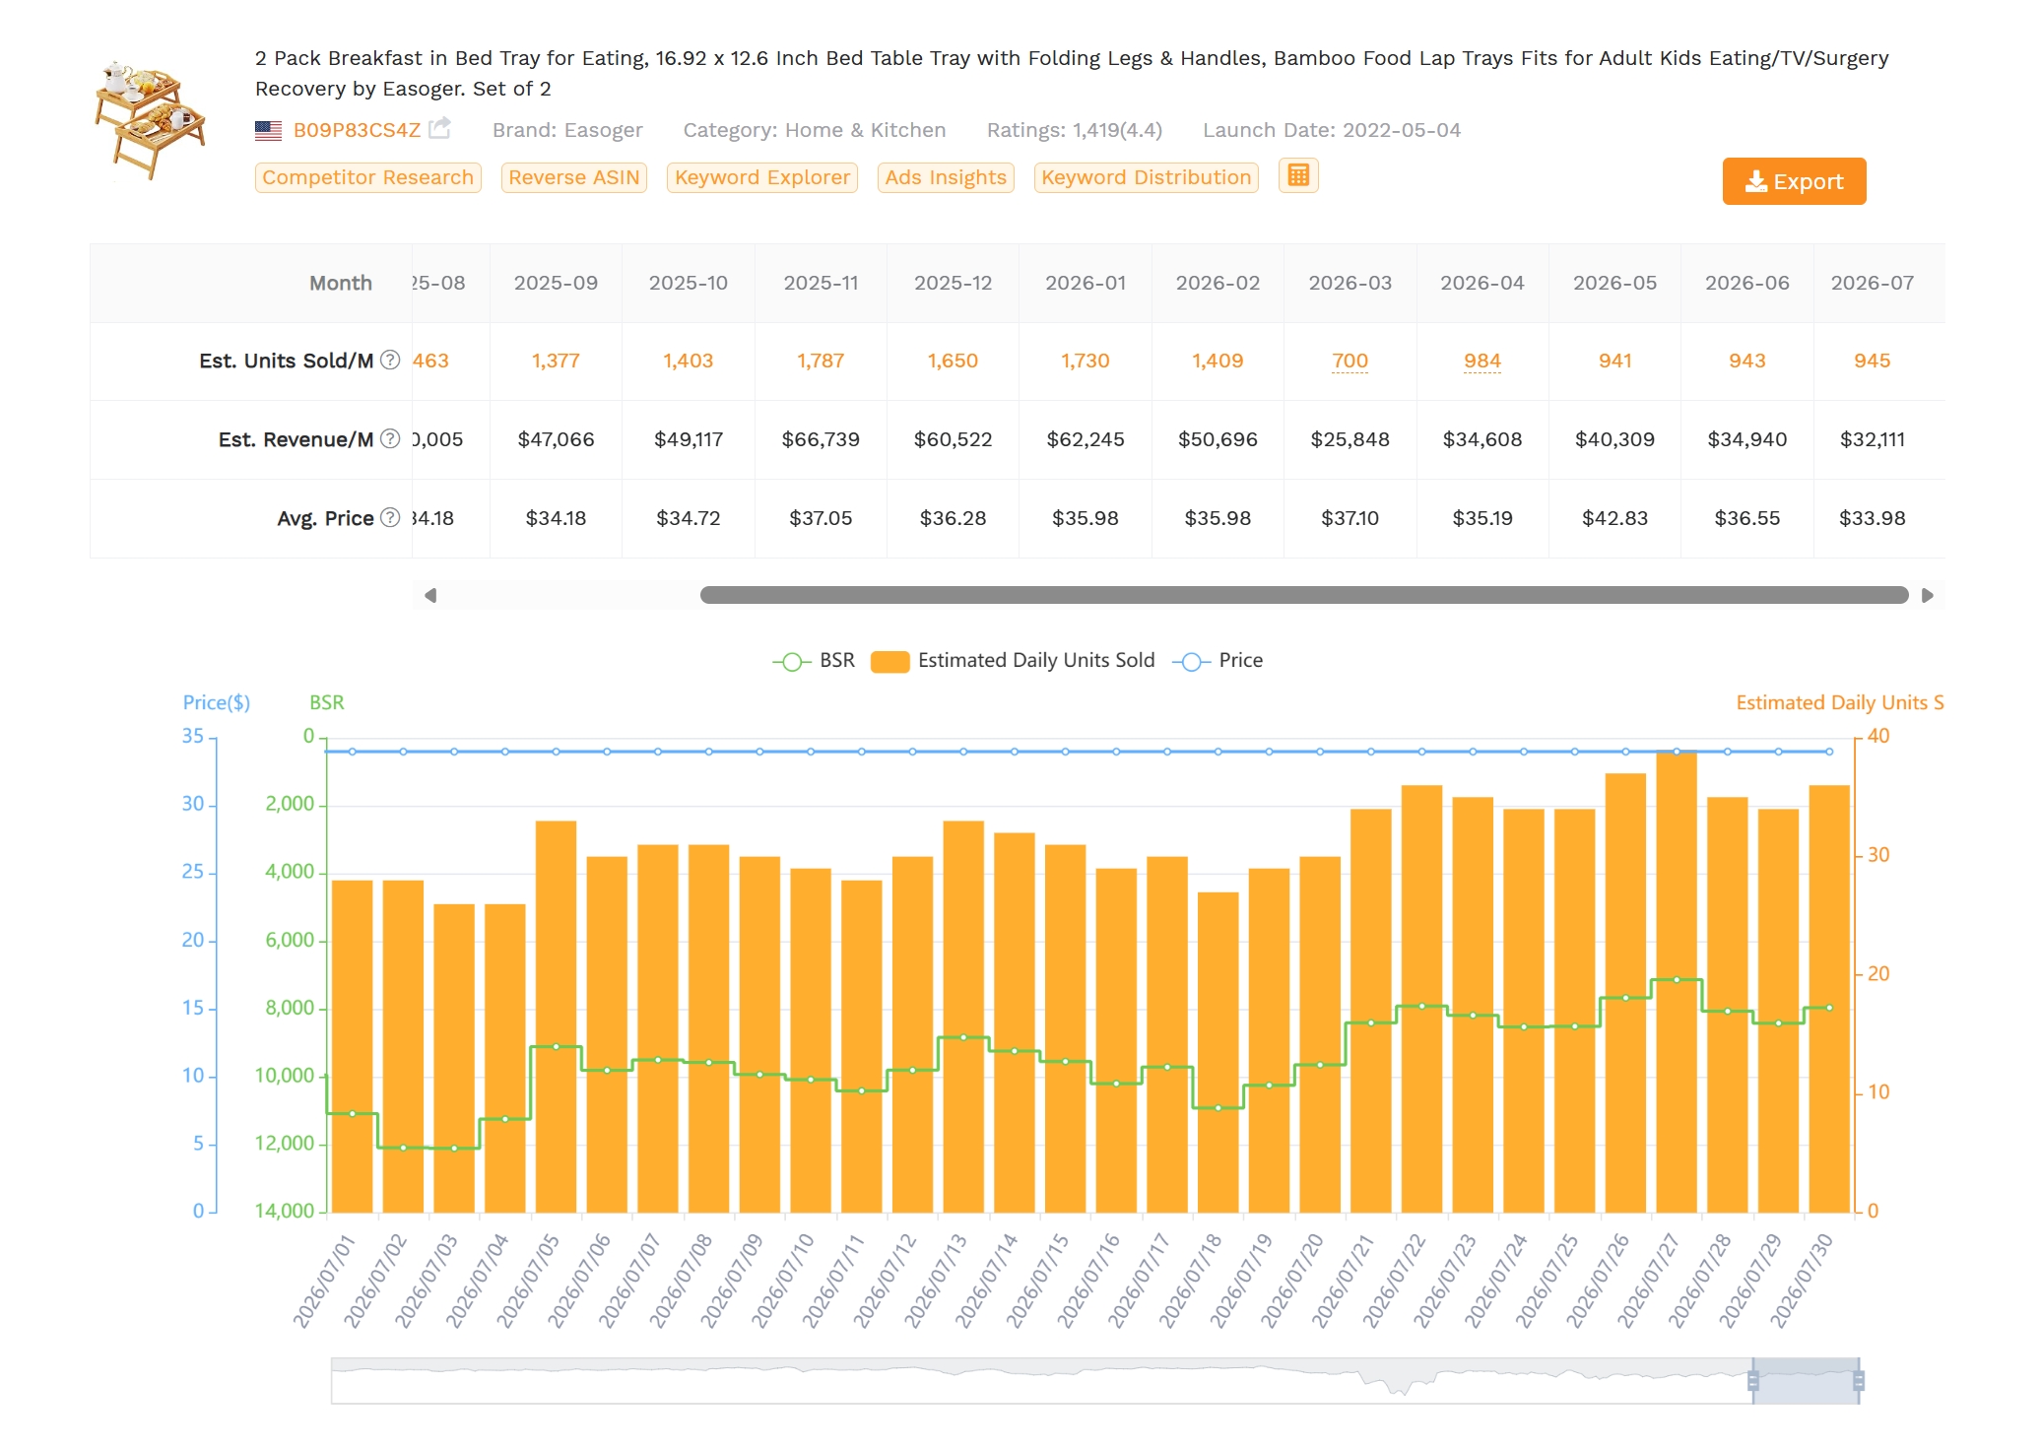Click the Launch Date: 2022-05-04 text
The height and width of the screenshot is (1450, 2041).
click(x=1332, y=130)
